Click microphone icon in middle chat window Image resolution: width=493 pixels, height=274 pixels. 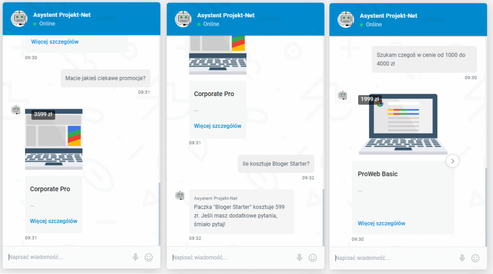299,258
